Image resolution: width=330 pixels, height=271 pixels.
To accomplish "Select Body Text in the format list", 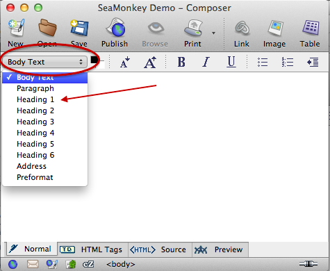I will pyautogui.click(x=44, y=77).
